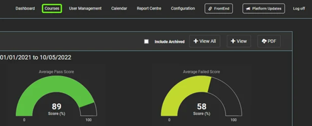The height and width of the screenshot is (126, 312).
Task: Click the cloud download icon beside PDF
Action: tap(264, 41)
